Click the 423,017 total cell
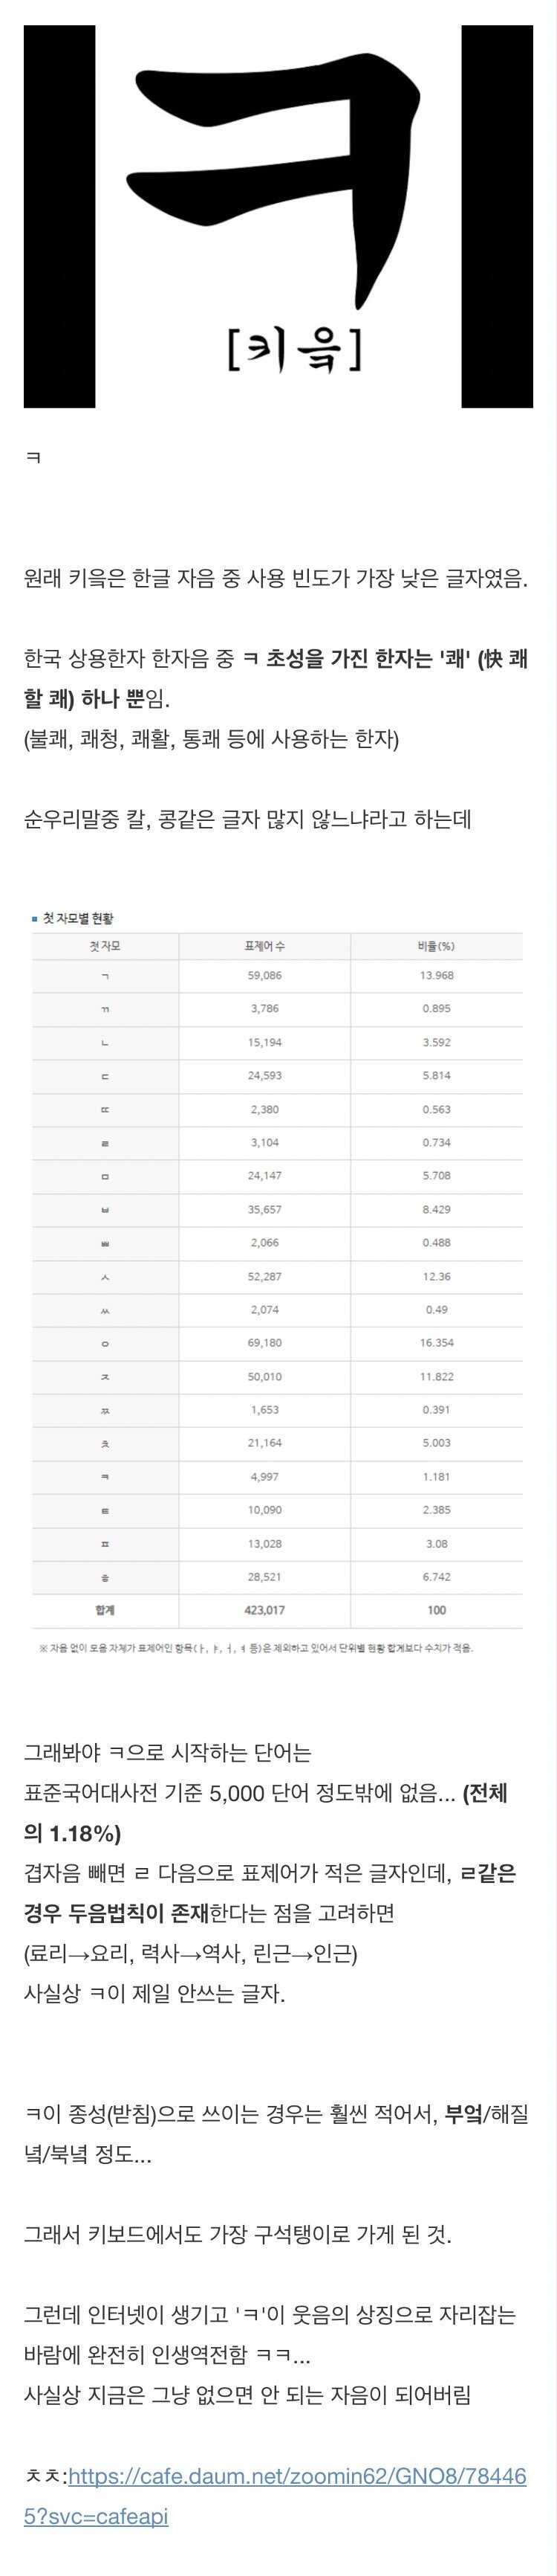This screenshot has width=557, height=2576. pos(264,1610)
